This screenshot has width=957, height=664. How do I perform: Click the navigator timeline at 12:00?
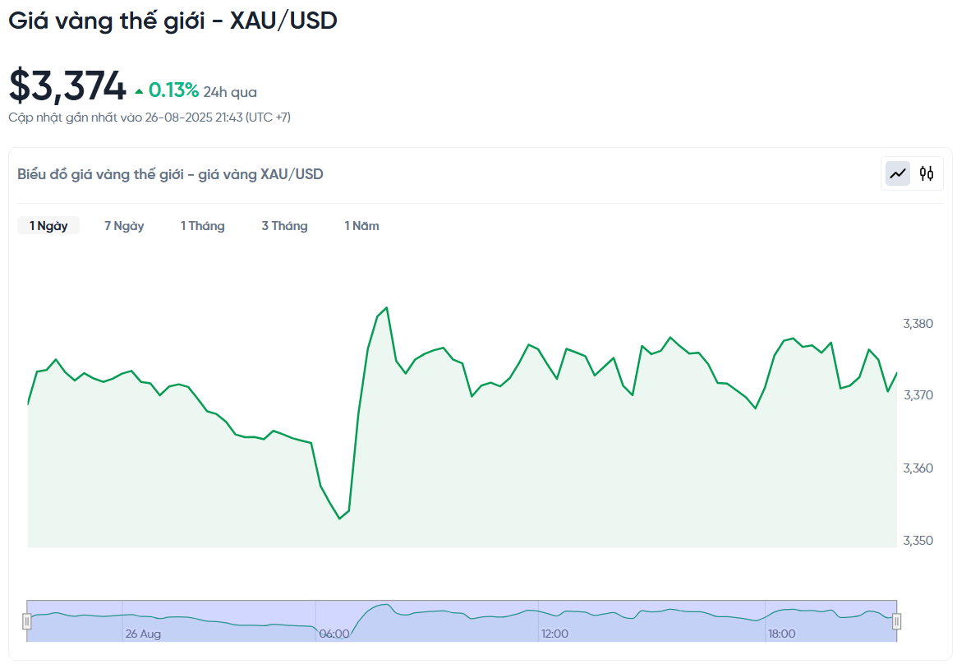554,634
